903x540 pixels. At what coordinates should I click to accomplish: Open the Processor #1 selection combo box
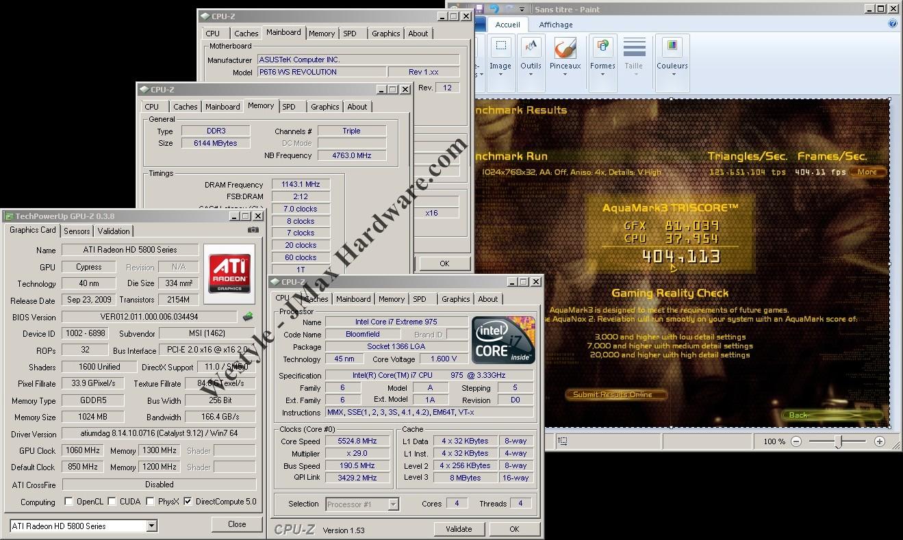pos(362,504)
